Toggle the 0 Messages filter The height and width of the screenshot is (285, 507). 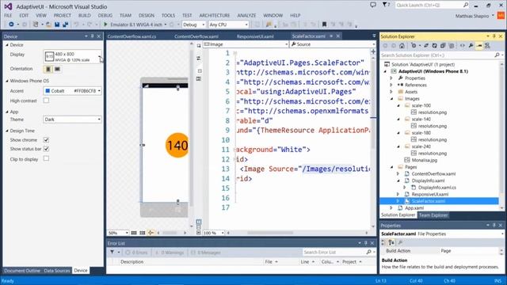(x=206, y=253)
